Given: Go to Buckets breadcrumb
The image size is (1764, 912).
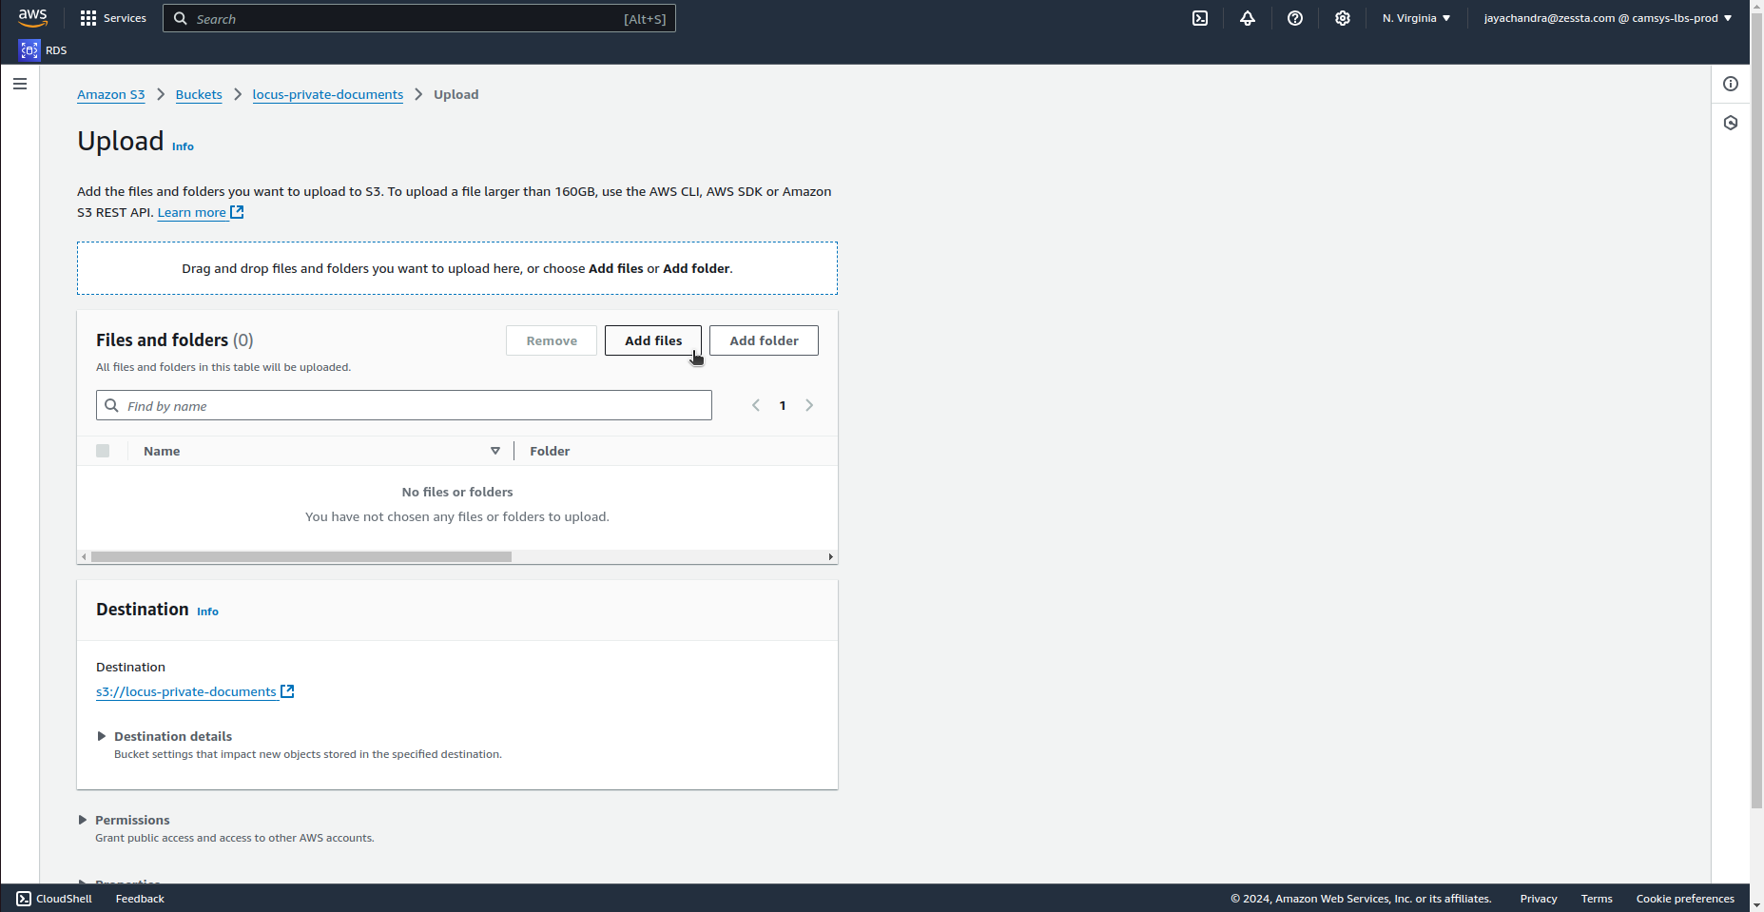Looking at the screenshot, I should pos(199,94).
